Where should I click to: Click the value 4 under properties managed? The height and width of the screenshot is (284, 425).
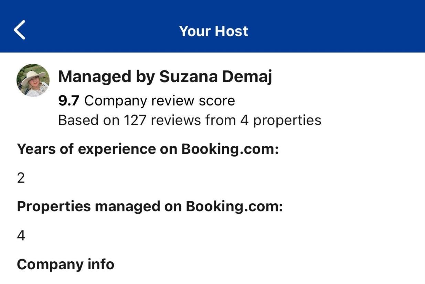click(x=21, y=236)
